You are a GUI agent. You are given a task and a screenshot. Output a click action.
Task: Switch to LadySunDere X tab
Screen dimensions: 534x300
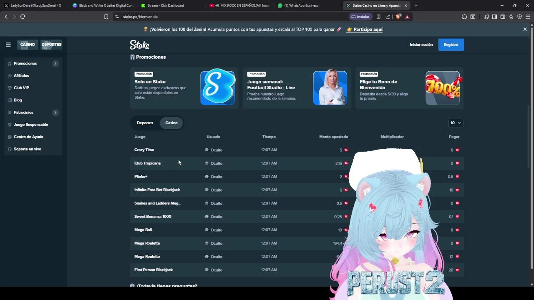tap(34, 5)
